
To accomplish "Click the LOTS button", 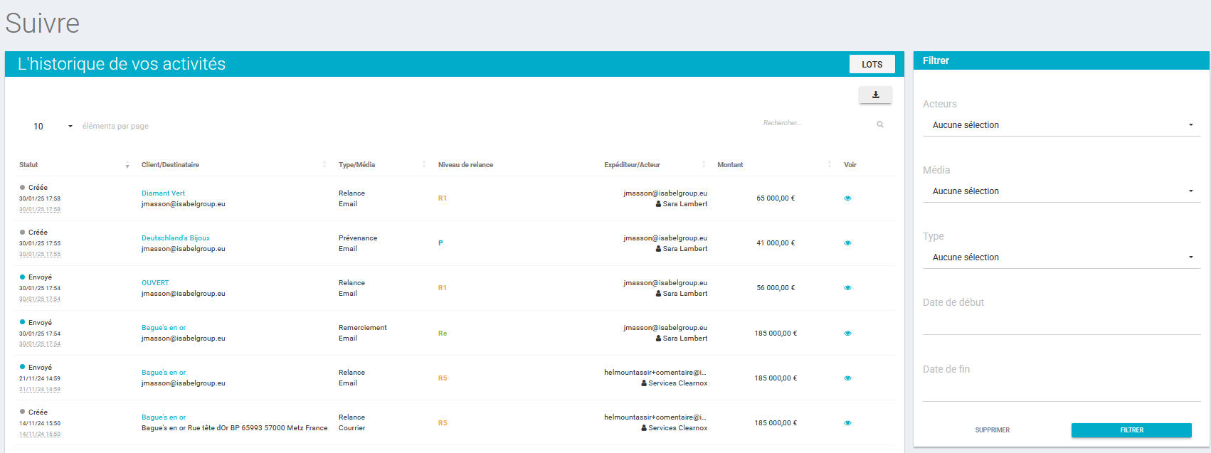I will (x=872, y=64).
